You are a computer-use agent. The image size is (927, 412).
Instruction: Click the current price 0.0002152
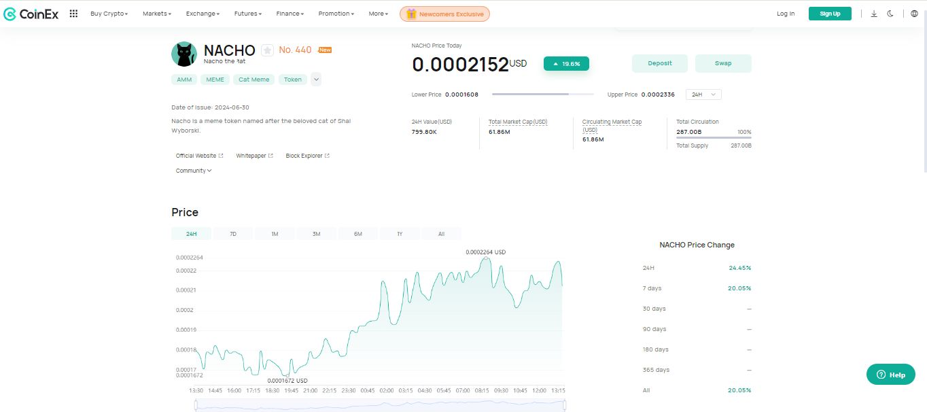tap(461, 65)
